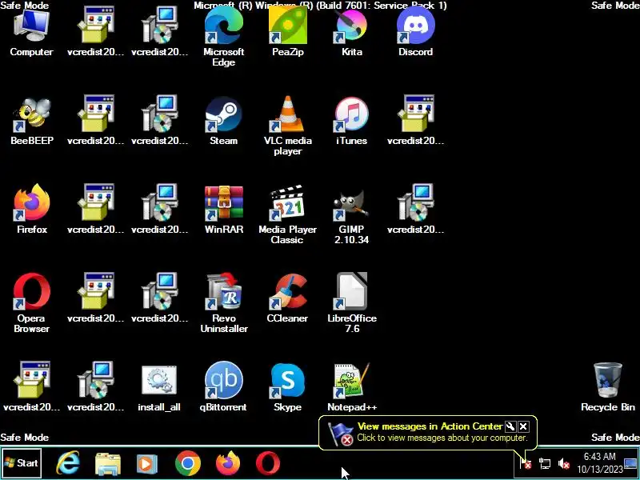The width and height of the screenshot is (640, 480).
Task: Click the Show desktop button
Action: point(631,463)
